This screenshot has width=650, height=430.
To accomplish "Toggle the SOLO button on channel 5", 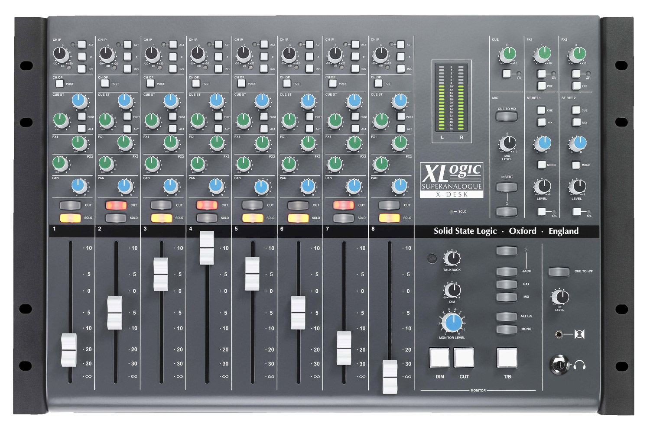I will [253, 218].
